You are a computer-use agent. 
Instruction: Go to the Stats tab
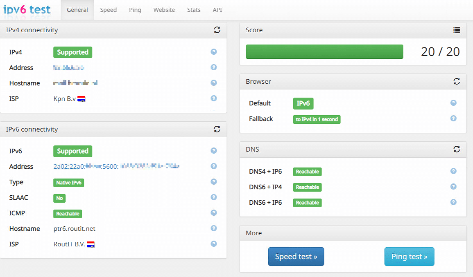click(x=194, y=10)
